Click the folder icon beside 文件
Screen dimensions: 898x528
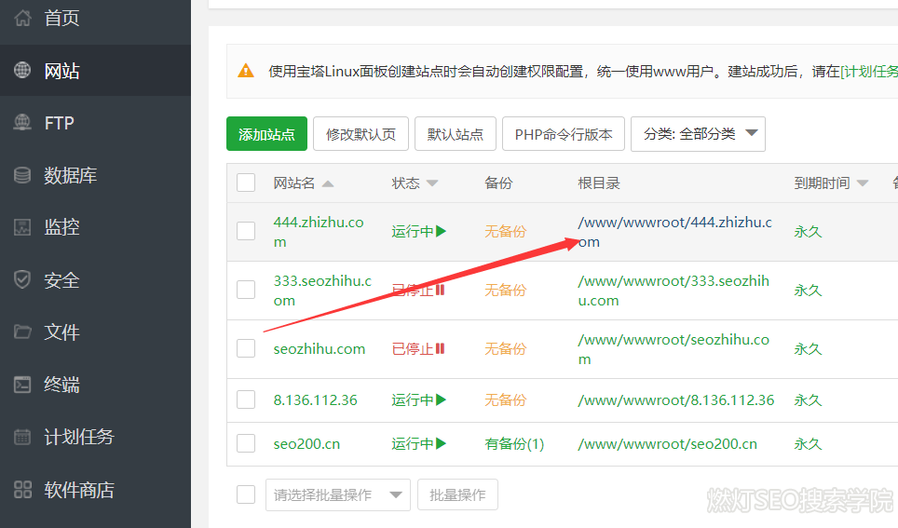coord(22,332)
